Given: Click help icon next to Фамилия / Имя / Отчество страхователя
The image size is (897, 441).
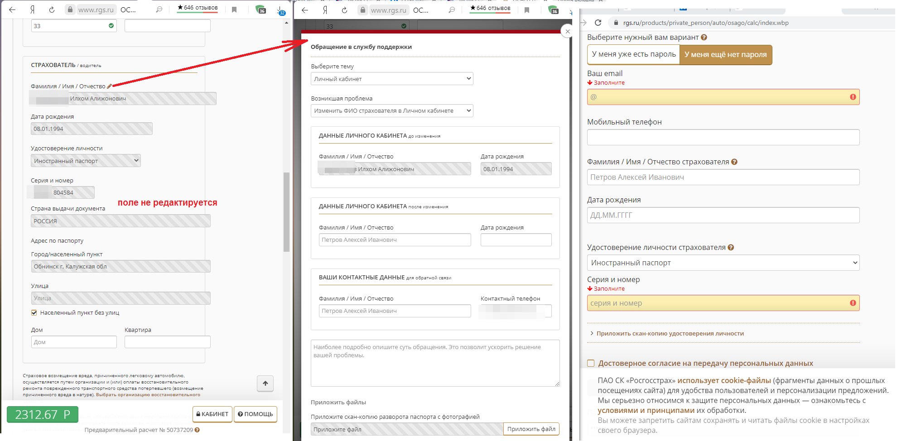Looking at the screenshot, I should [734, 162].
